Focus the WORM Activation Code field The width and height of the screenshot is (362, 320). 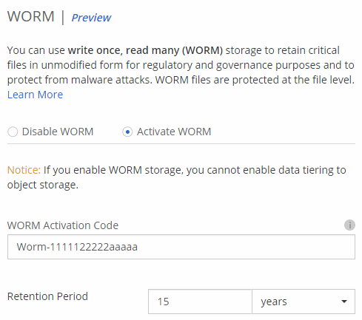click(x=181, y=247)
